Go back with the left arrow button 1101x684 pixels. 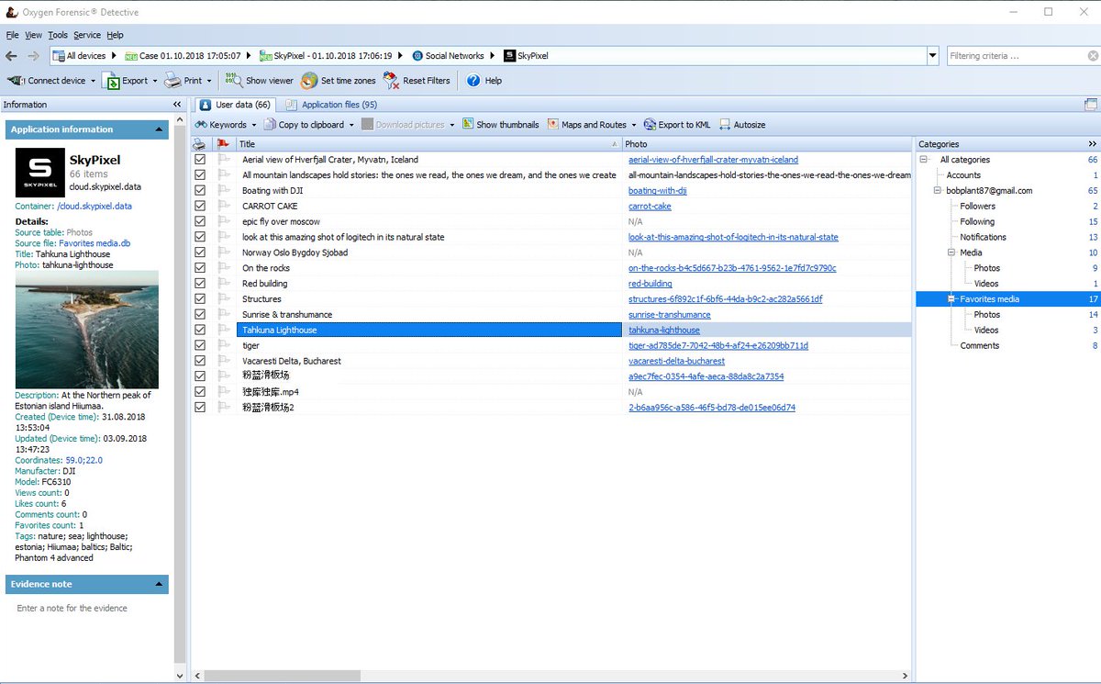click(x=12, y=56)
